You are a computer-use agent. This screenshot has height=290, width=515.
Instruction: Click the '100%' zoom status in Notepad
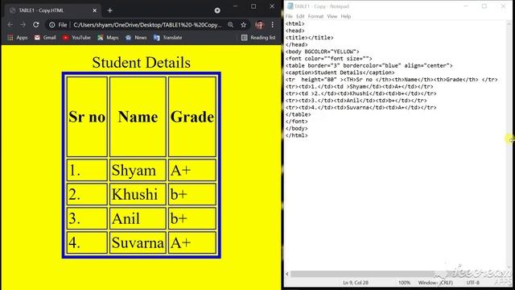tap(404, 283)
